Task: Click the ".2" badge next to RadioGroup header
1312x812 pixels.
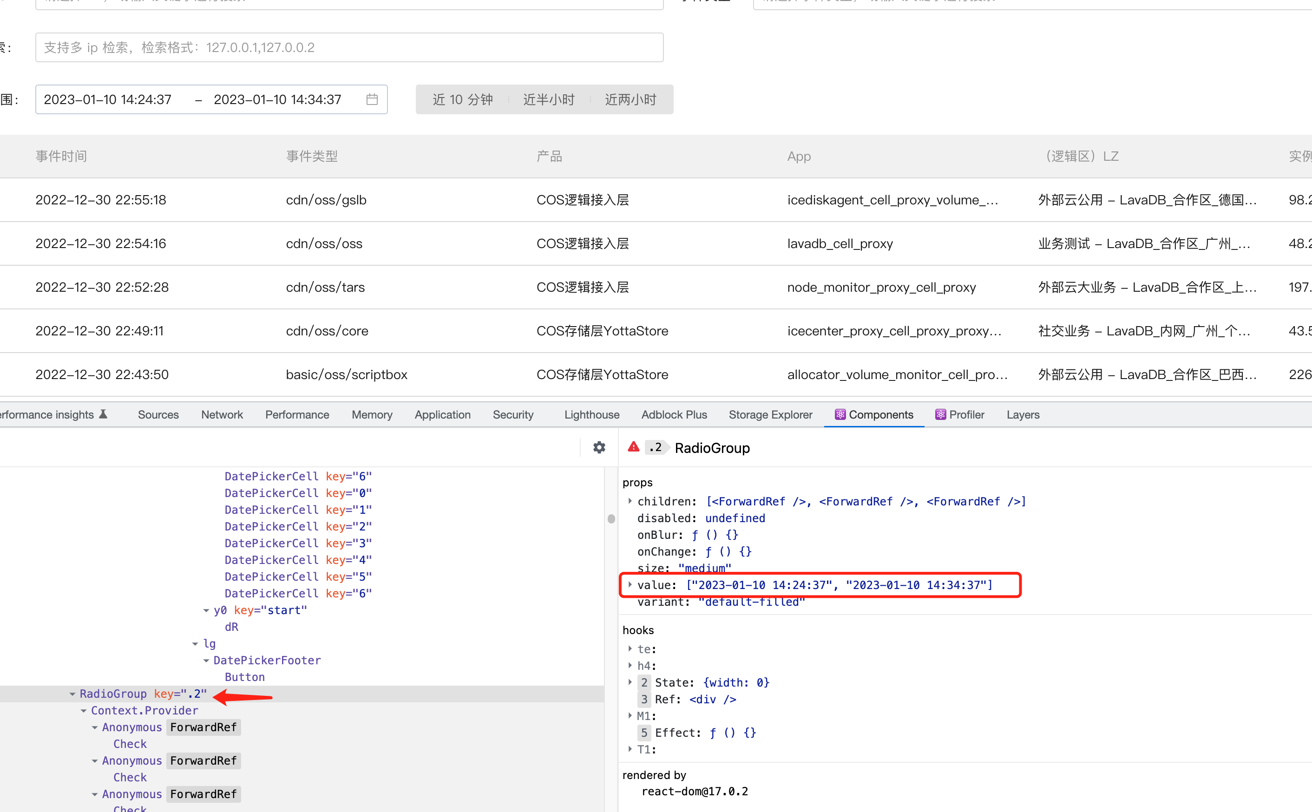Action: click(x=656, y=447)
